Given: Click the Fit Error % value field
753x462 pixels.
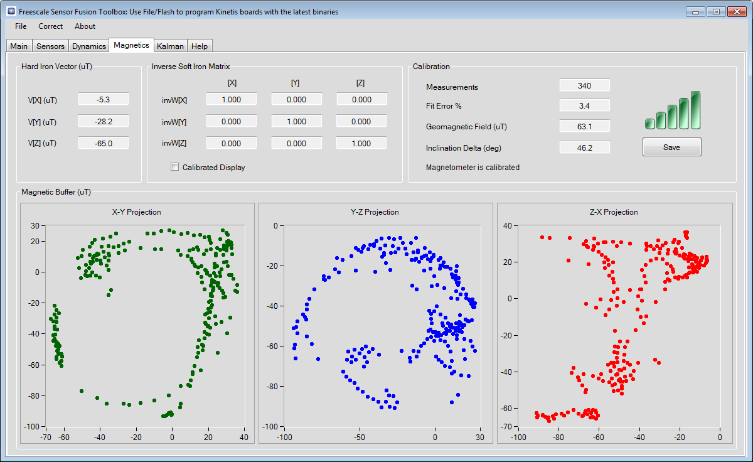Looking at the screenshot, I should pos(584,106).
